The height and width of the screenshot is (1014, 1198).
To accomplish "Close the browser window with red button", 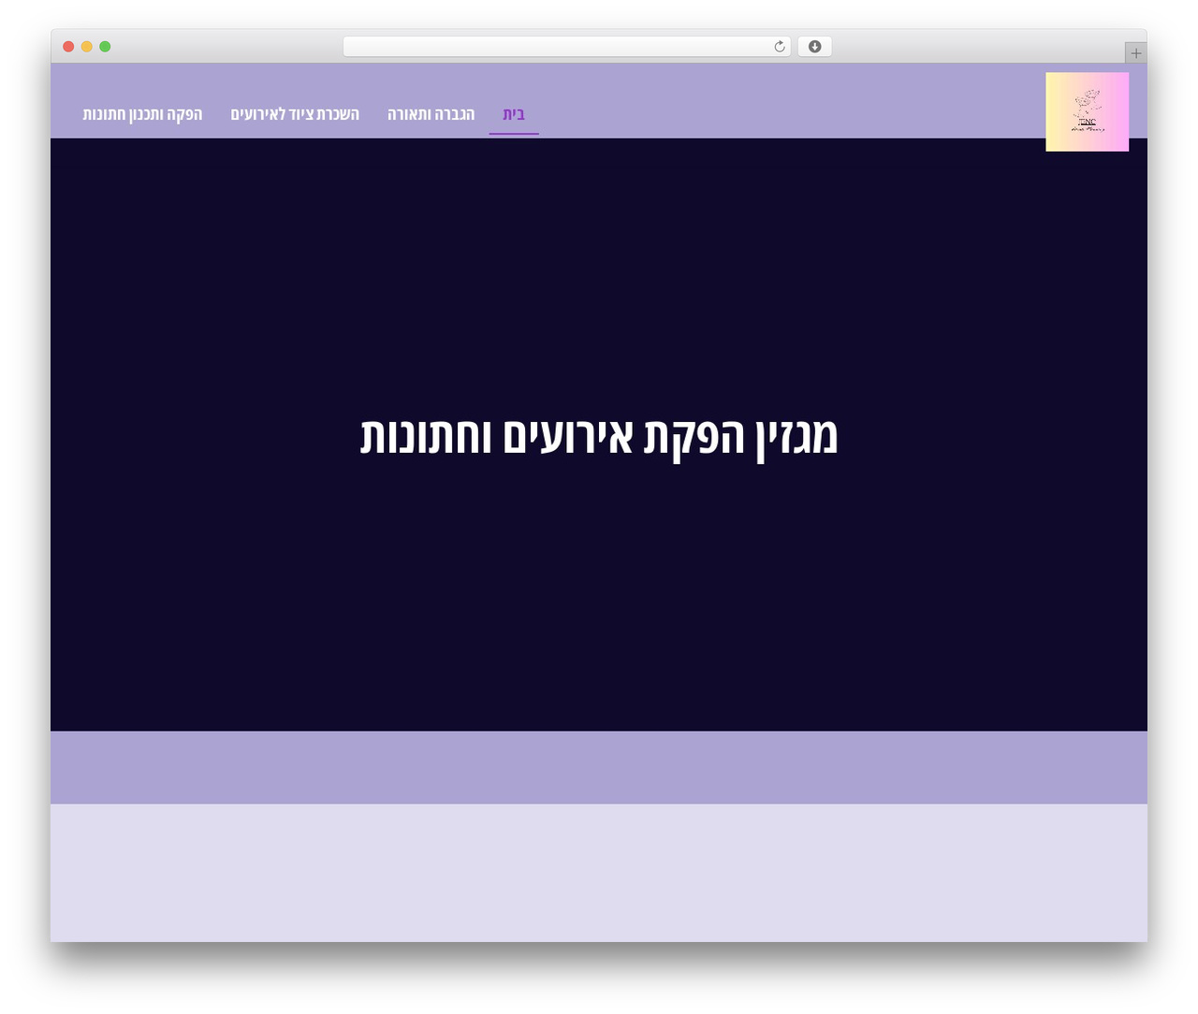I will tap(68, 47).
